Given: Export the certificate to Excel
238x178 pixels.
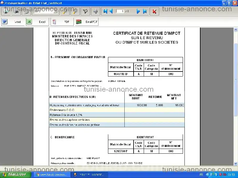Looking at the screenshot, I should (x=37, y=21).
